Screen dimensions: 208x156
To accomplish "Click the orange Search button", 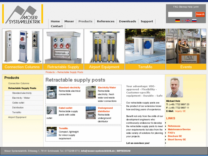I will click(x=200, y=14).
